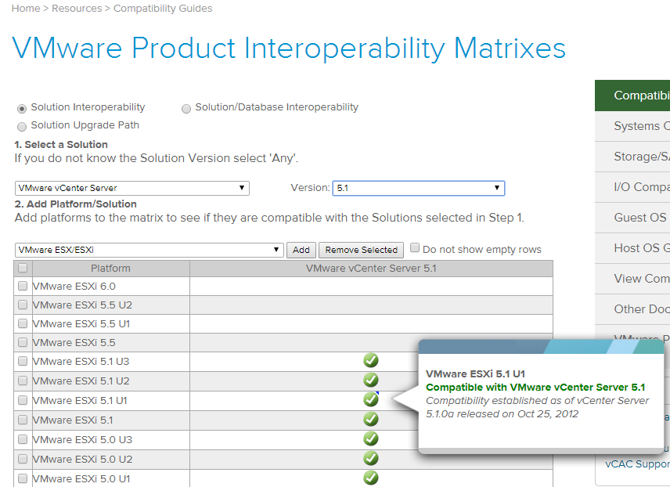Click the compatibility check for ESXi 5.0 U1

click(x=370, y=478)
